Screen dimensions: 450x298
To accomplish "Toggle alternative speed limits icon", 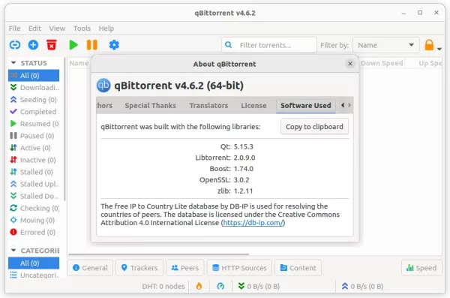I will click(220, 286).
